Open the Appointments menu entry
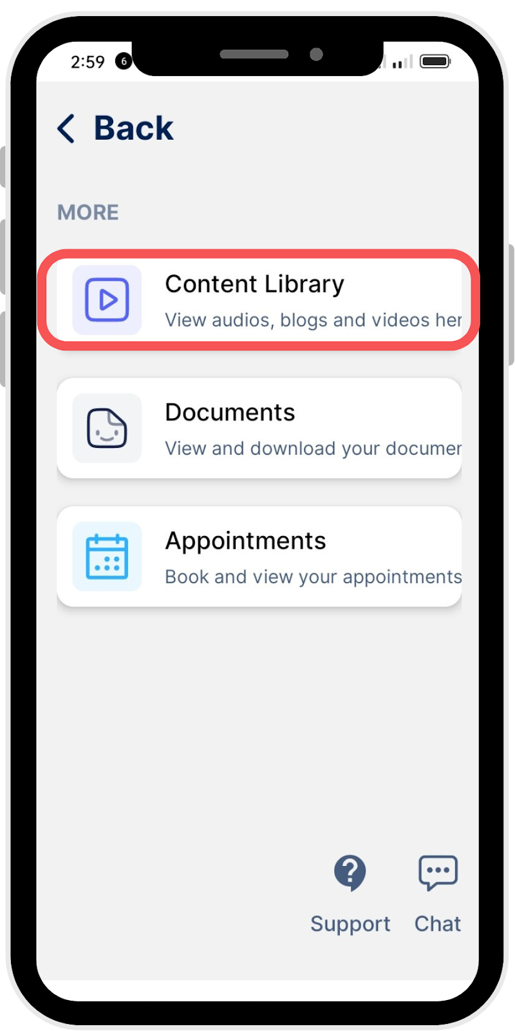 point(259,556)
